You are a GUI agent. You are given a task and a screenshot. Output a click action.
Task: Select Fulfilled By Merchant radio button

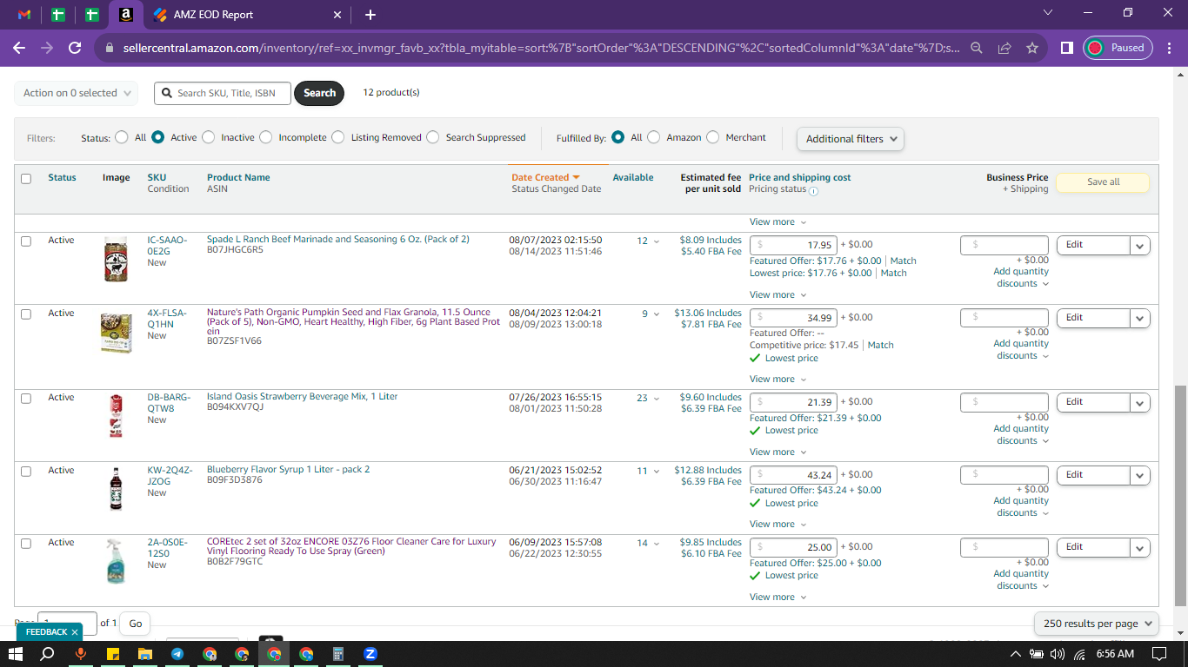point(713,137)
